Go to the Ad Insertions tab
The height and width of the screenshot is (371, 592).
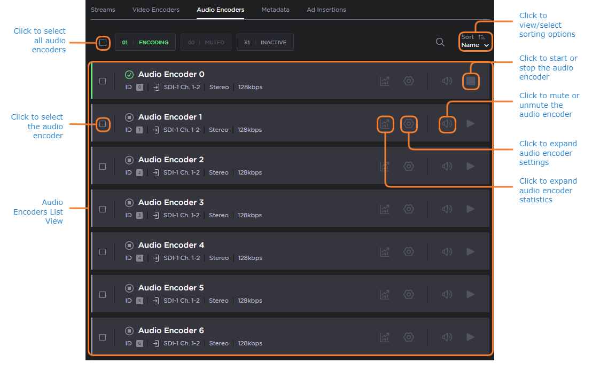[326, 10]
